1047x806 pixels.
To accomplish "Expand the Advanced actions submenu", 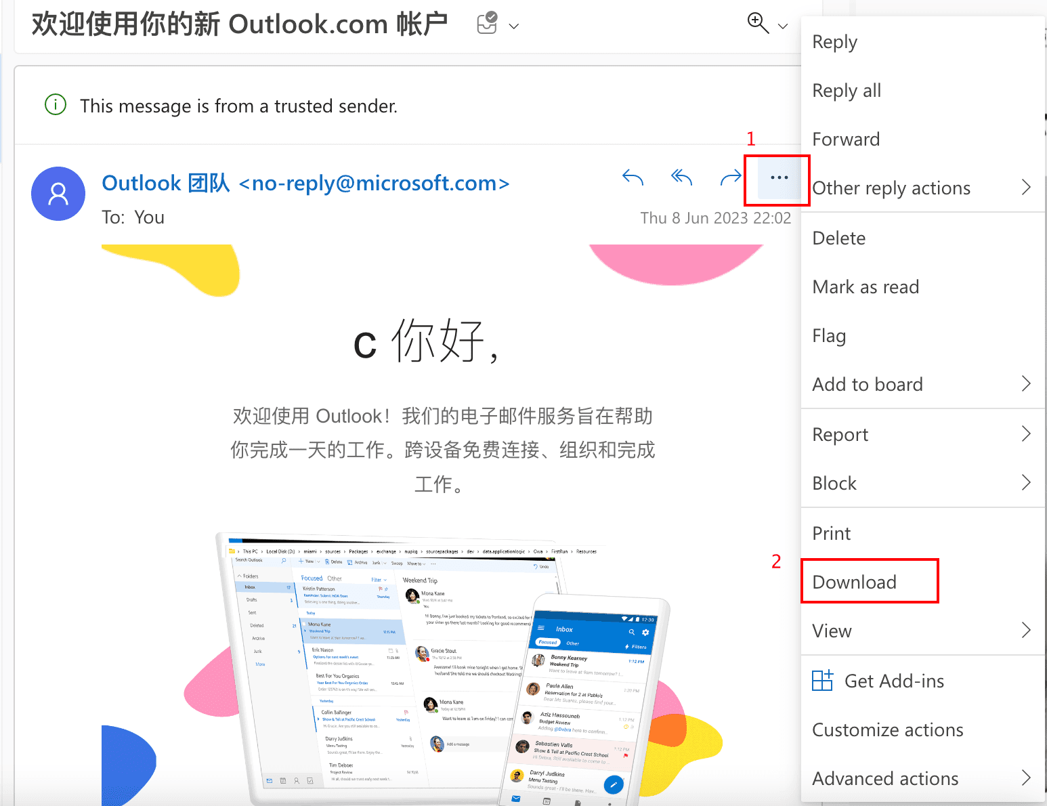I will click(x=922, y=779).
